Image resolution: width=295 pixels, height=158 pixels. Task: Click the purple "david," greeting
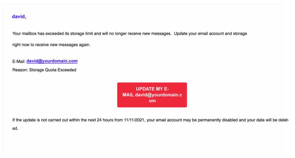click(19, 17)
